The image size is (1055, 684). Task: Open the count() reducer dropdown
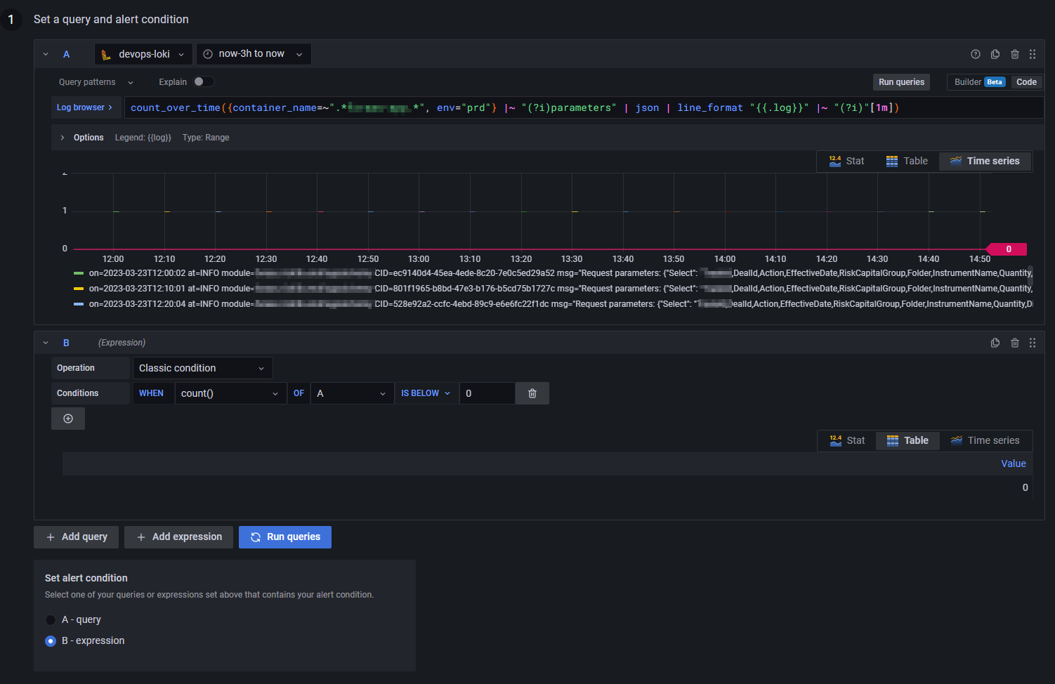[x=230, y=393]
